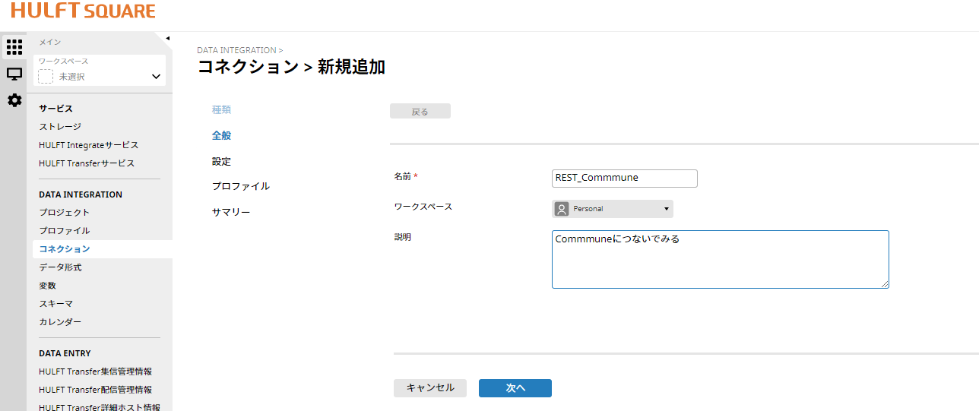Viewport: 979px width, 411px height.
Task: Collapse the sidebar with the arrow
Action: [167, 39]
